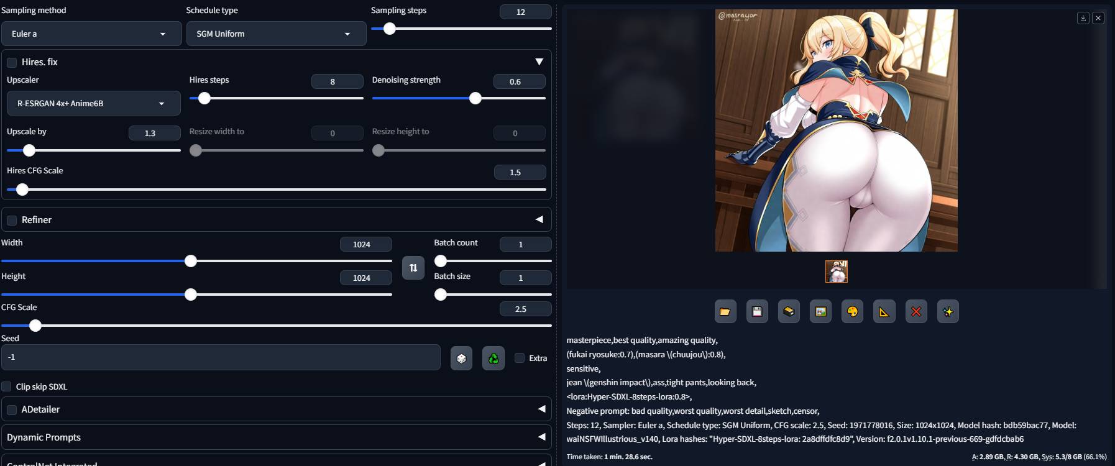1115x466 pixels.
Task: Click the Denoising strength value box
Action: coord(520,81)
